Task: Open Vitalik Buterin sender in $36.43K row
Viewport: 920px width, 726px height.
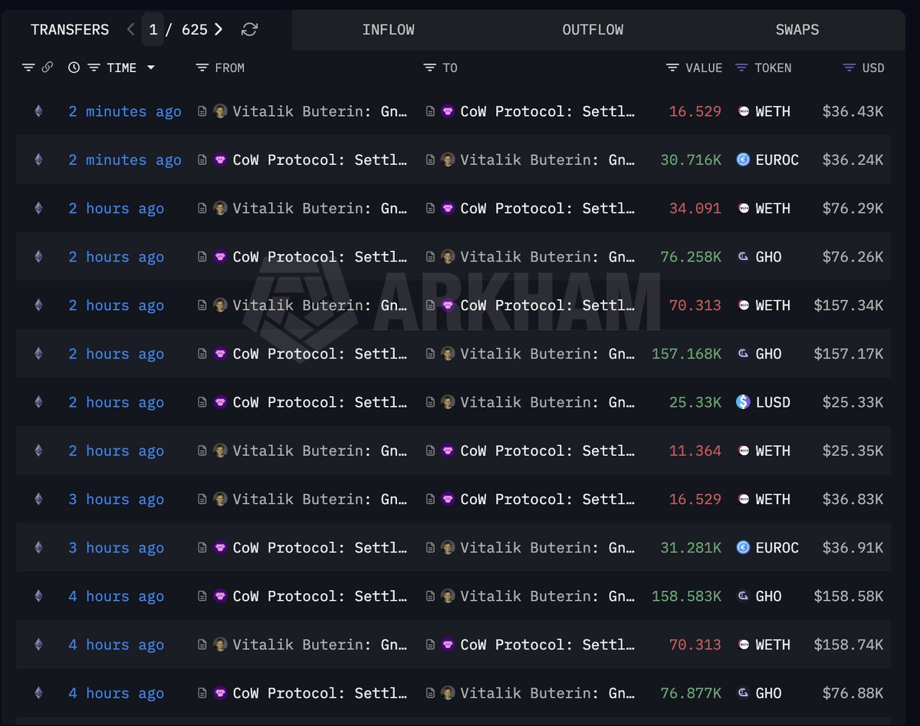Action: coord(320,111)
